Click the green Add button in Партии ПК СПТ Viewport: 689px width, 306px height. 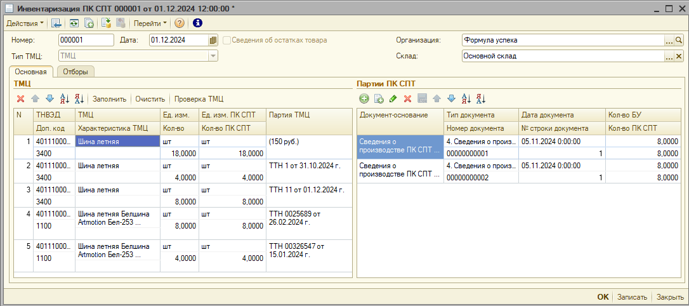[364, 98]
